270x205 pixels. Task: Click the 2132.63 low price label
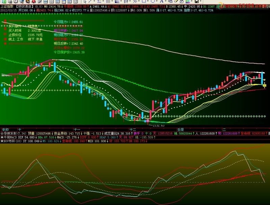(x=158, y=126)
